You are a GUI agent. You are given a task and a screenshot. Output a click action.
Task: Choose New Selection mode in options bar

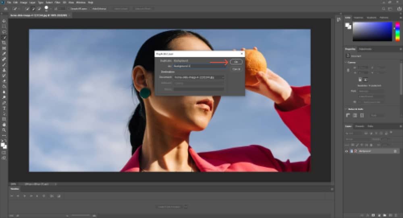pyautogui.click(x=27, y=9)
